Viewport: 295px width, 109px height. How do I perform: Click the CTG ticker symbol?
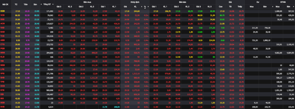[3, 44]
